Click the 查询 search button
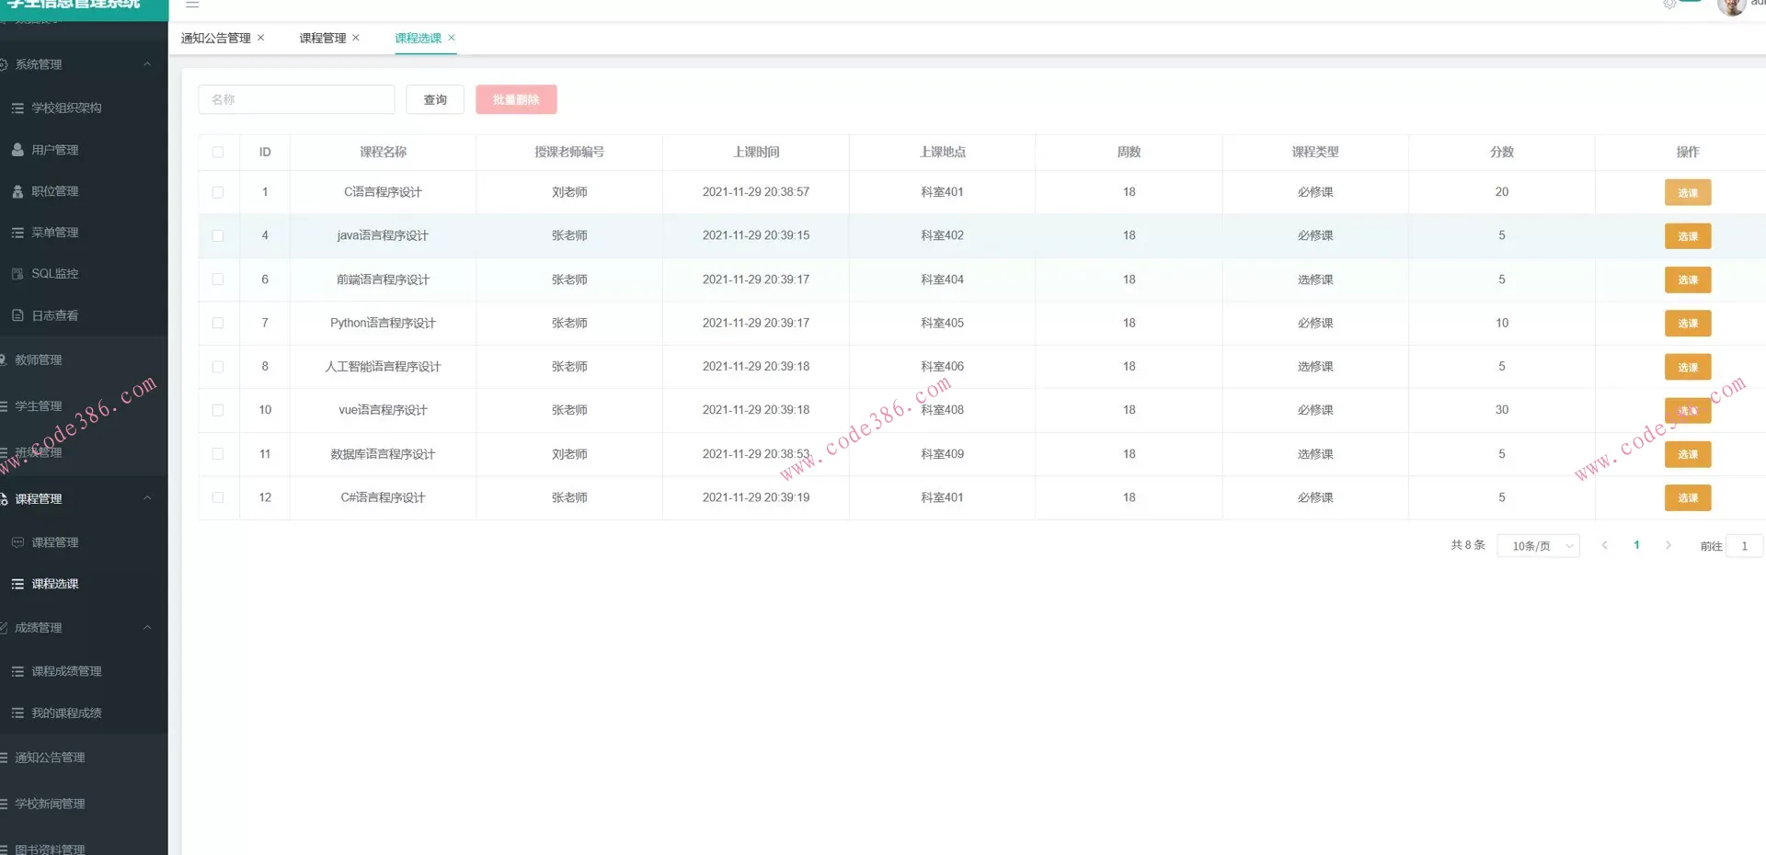This screenshot has height=855, width=1766. point(435,99)
